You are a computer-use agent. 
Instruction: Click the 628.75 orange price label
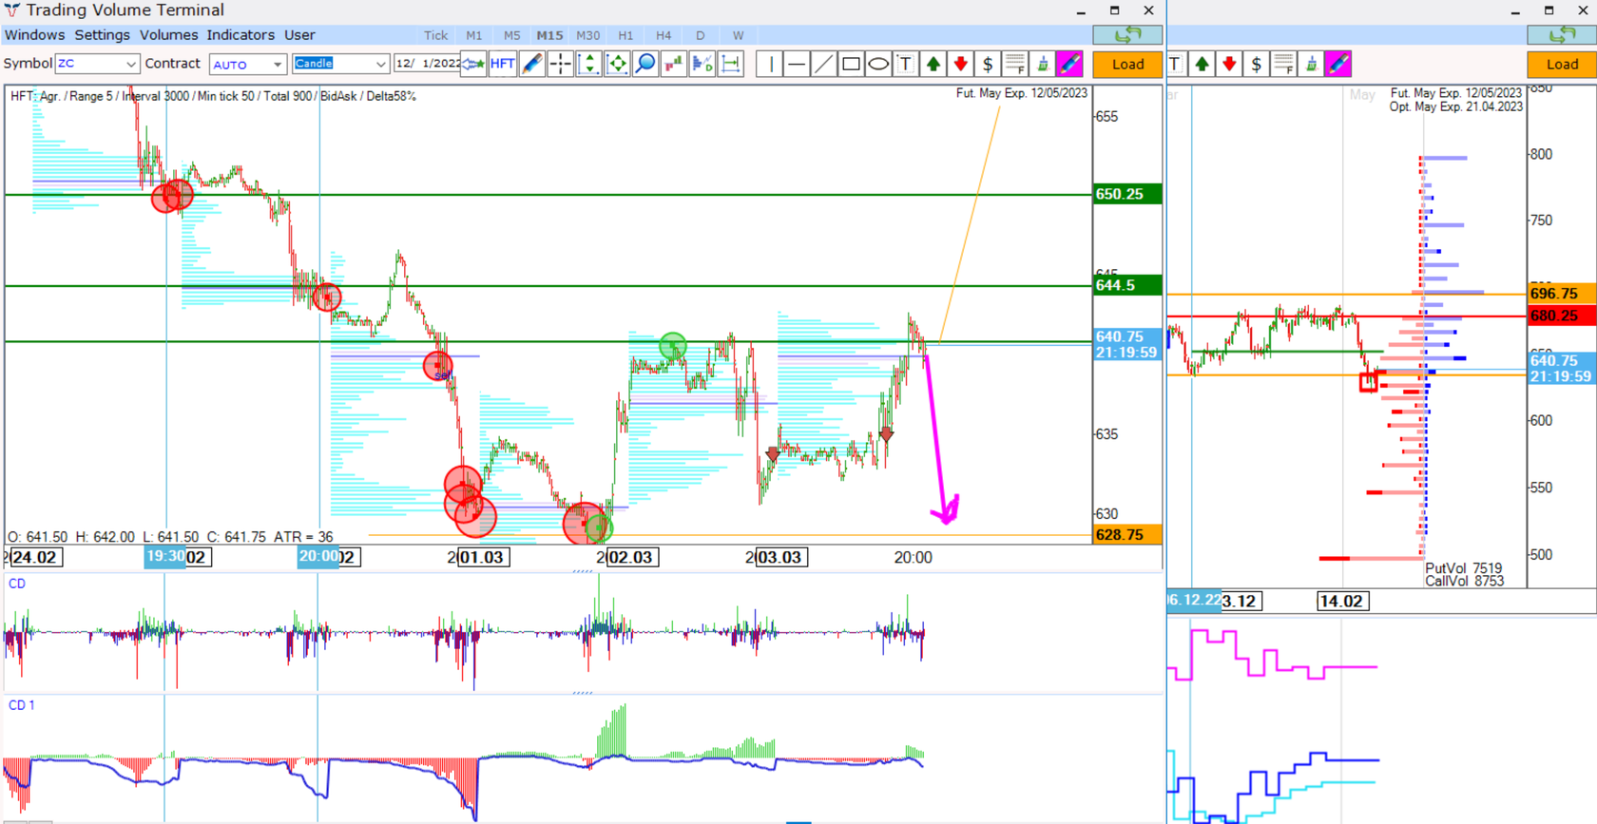point(1127,535)
